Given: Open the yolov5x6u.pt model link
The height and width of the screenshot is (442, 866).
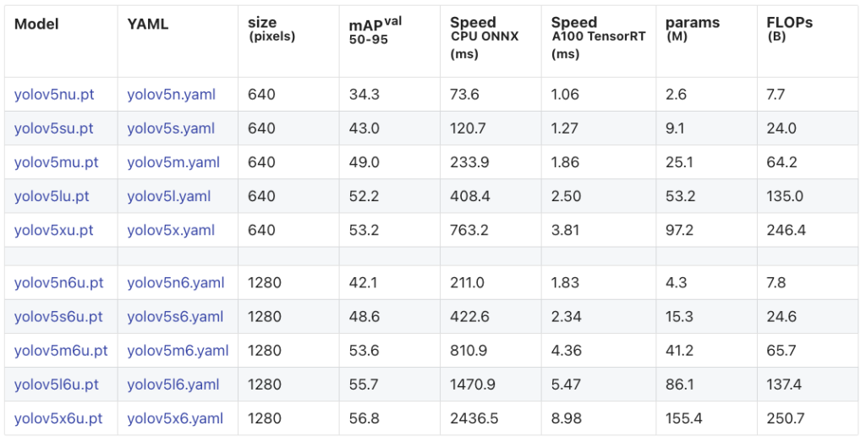Looking at the screenshot, I should pos(58,419).
